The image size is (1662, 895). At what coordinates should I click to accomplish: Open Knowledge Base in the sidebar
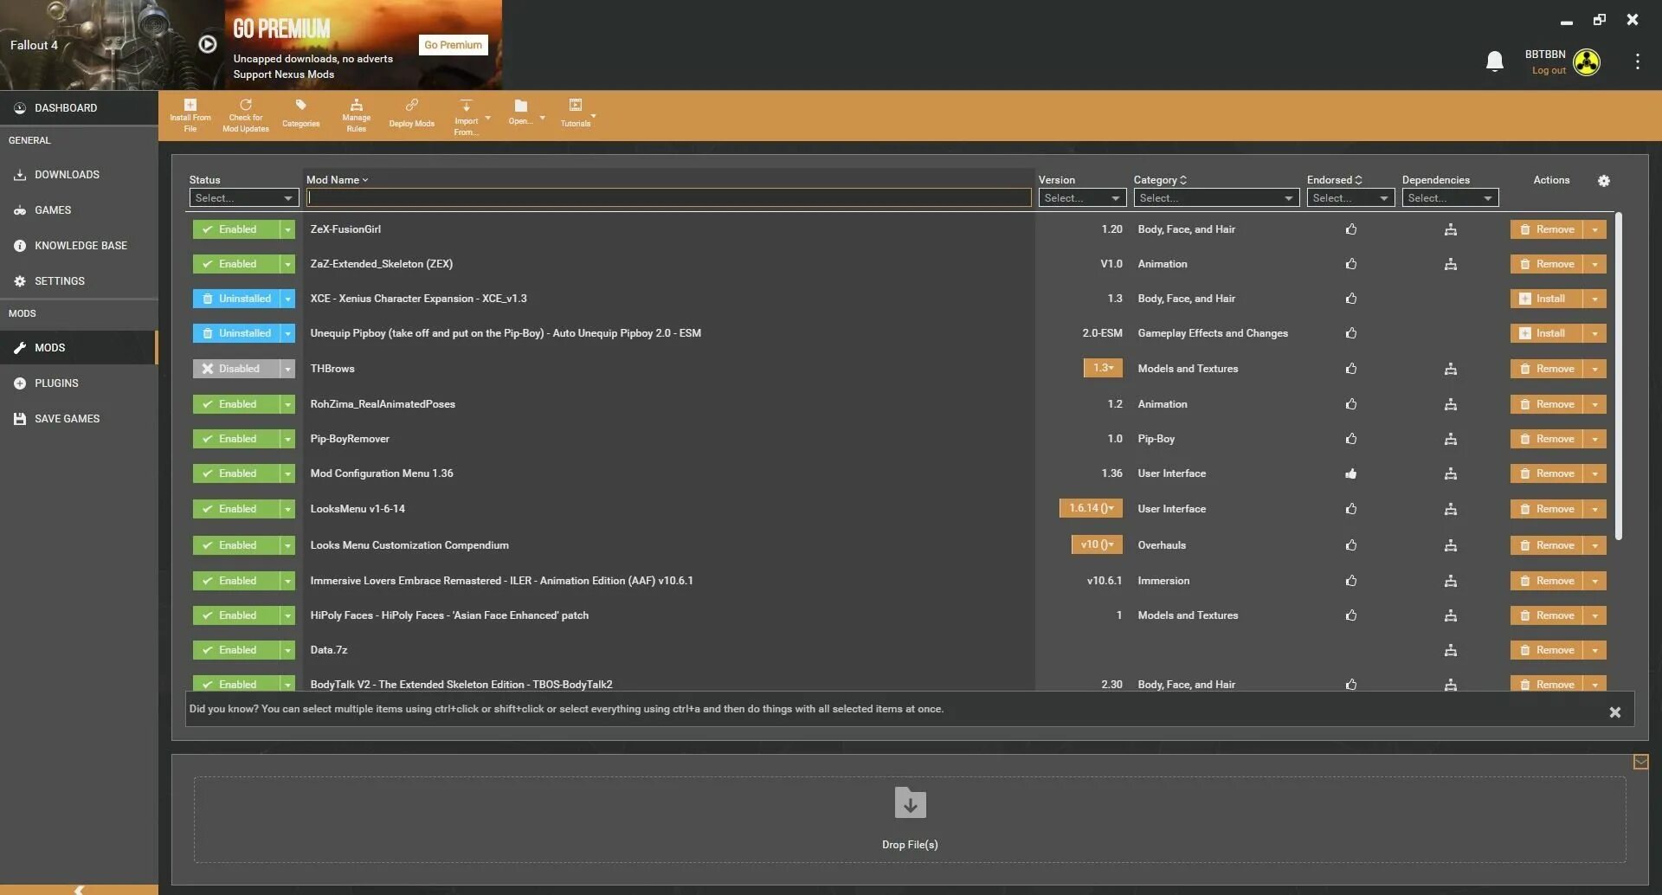pos(79,246)
